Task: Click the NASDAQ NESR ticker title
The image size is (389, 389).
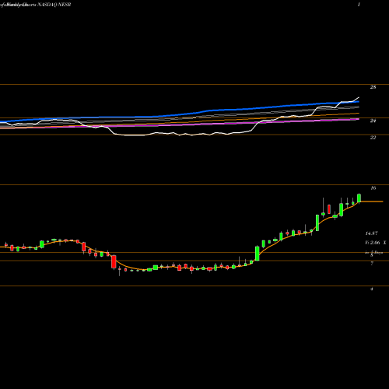Action: point(54,5)
